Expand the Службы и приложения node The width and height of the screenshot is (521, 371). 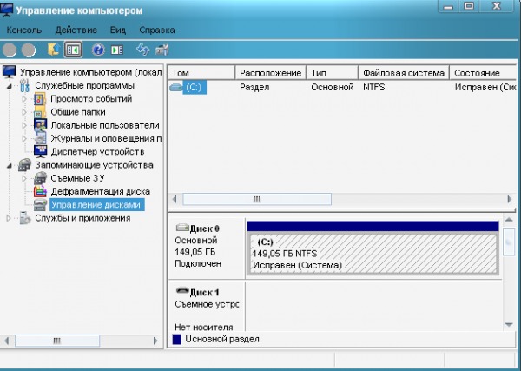9,218
